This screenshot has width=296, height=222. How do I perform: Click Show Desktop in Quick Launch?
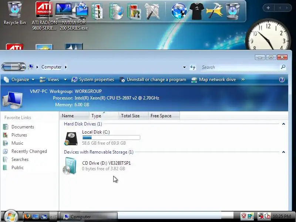click(36, 216)
